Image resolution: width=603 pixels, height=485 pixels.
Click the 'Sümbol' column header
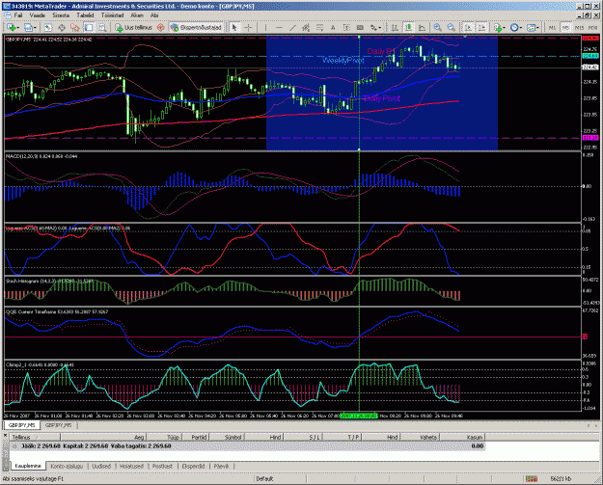227,438
